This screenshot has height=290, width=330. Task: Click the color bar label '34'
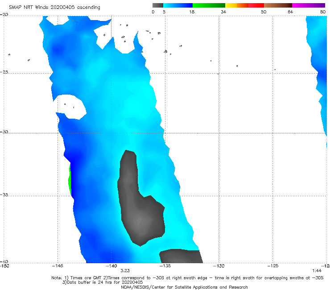[223, 12]
